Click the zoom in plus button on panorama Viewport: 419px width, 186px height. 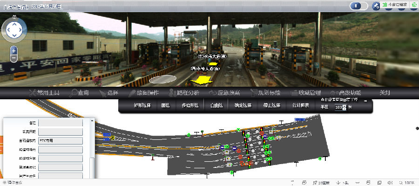14,50
